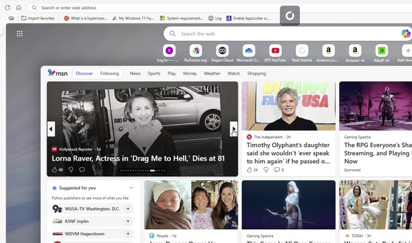Open the browser home page icon

19,8
